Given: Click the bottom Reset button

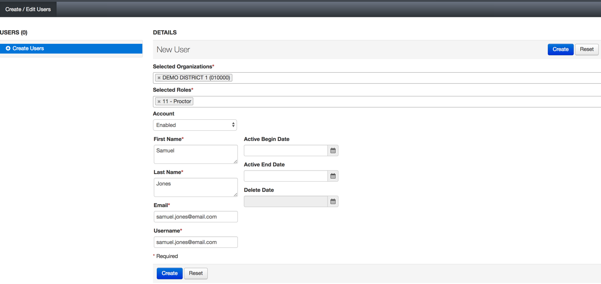Looking at the screenshot, I should point(196,273).
